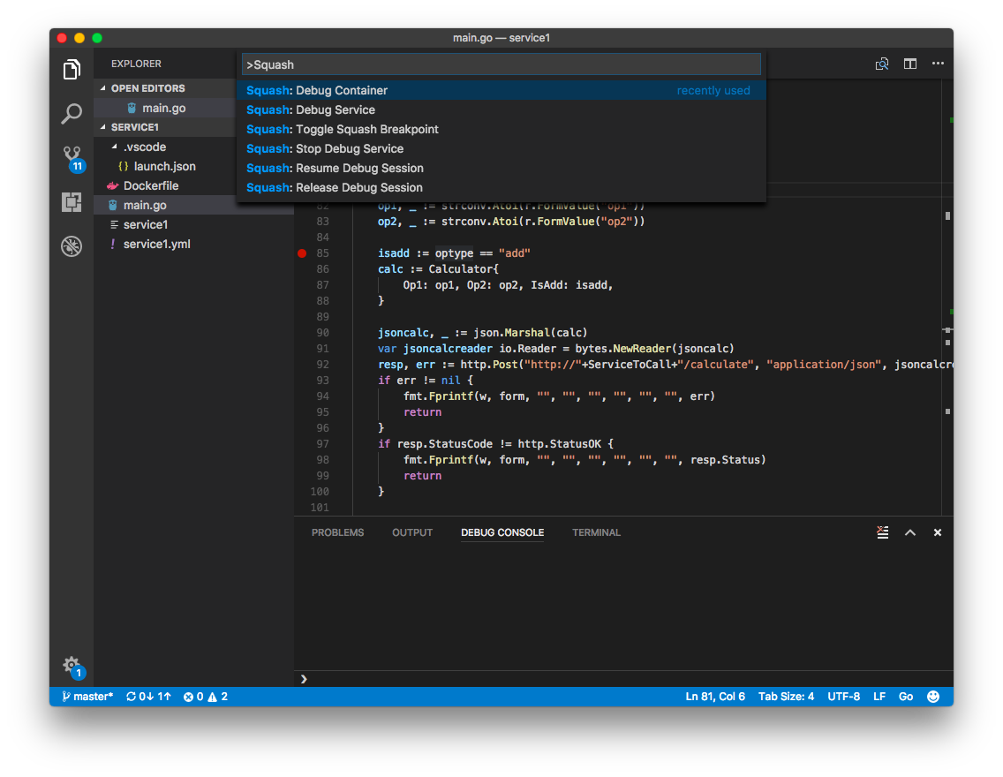Choose Squash: Release Debug Session command
Screen dimensions: 1003x777
(x=501, y=187)
